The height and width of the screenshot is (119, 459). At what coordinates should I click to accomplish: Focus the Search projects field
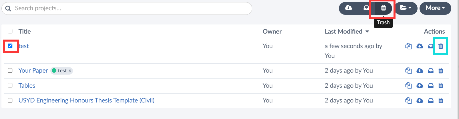click(x=127, y=8)
